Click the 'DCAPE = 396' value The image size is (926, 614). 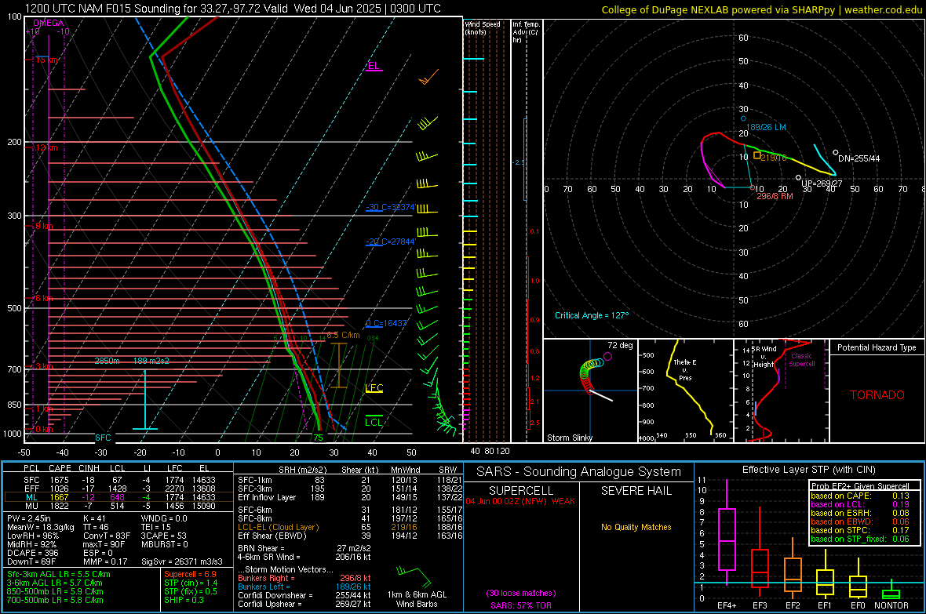pyautogui.click(x=32, y=553)
